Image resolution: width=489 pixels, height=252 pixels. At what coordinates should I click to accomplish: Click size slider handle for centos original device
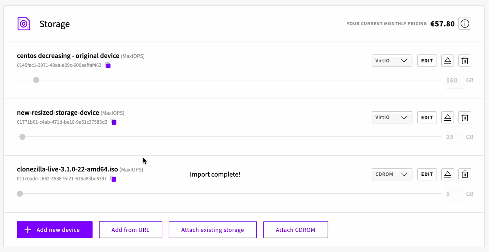[x=36, y=80]
